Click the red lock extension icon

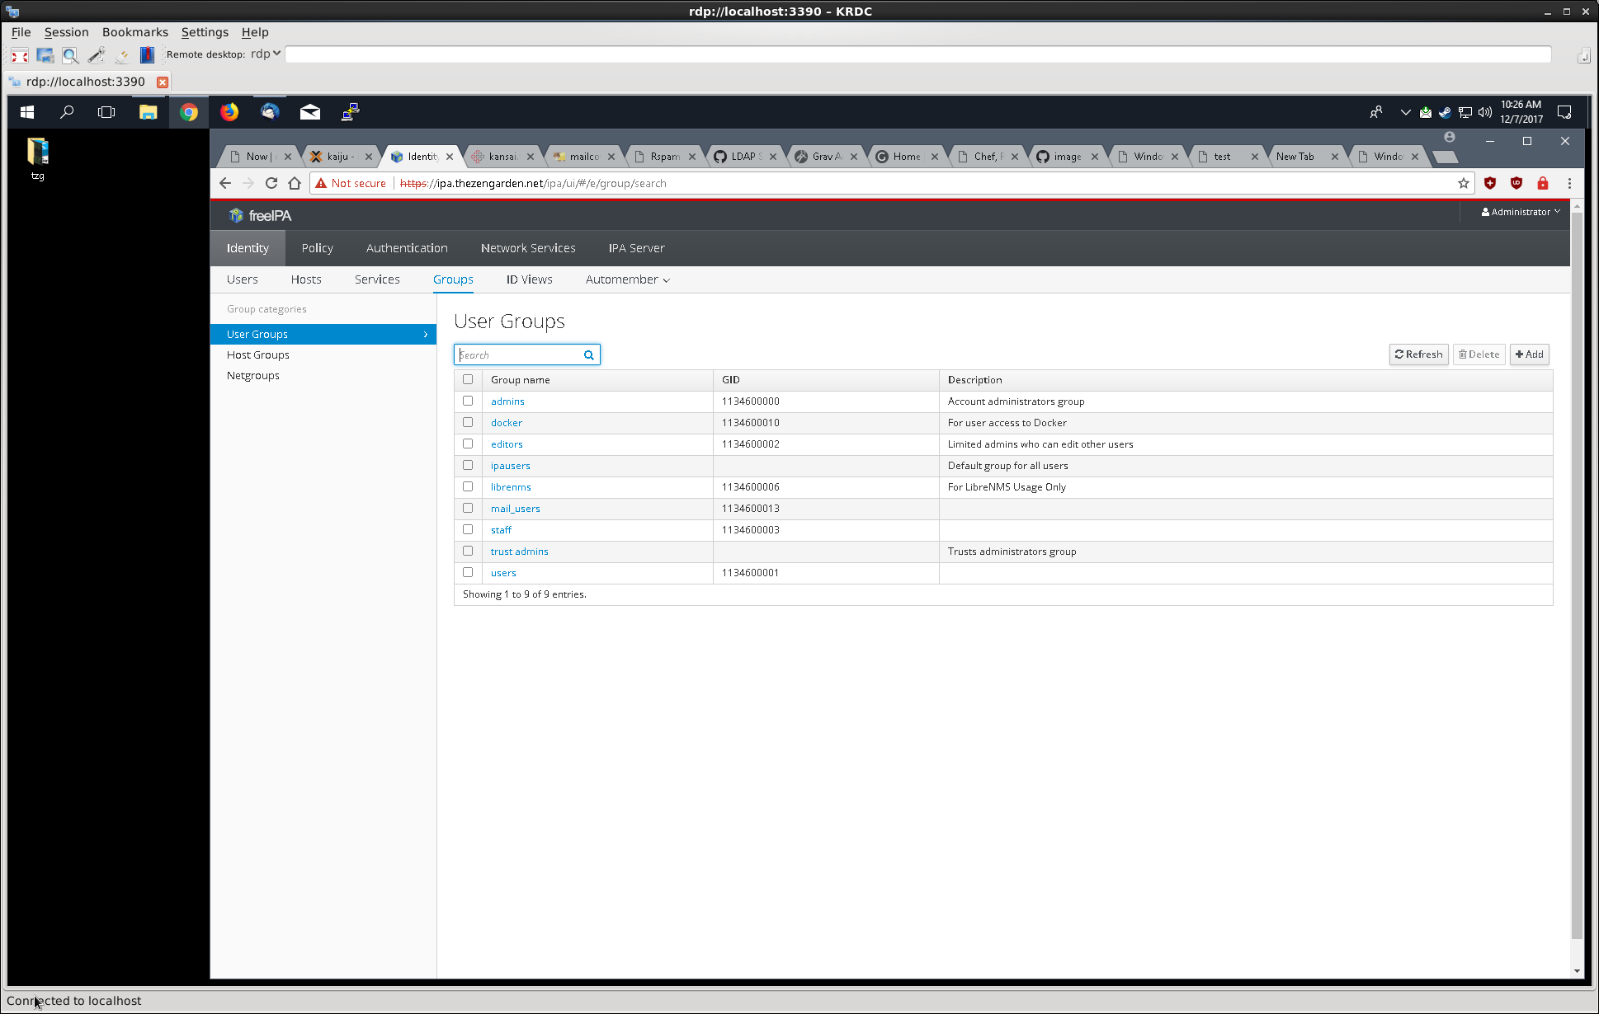pos(1543,183)
